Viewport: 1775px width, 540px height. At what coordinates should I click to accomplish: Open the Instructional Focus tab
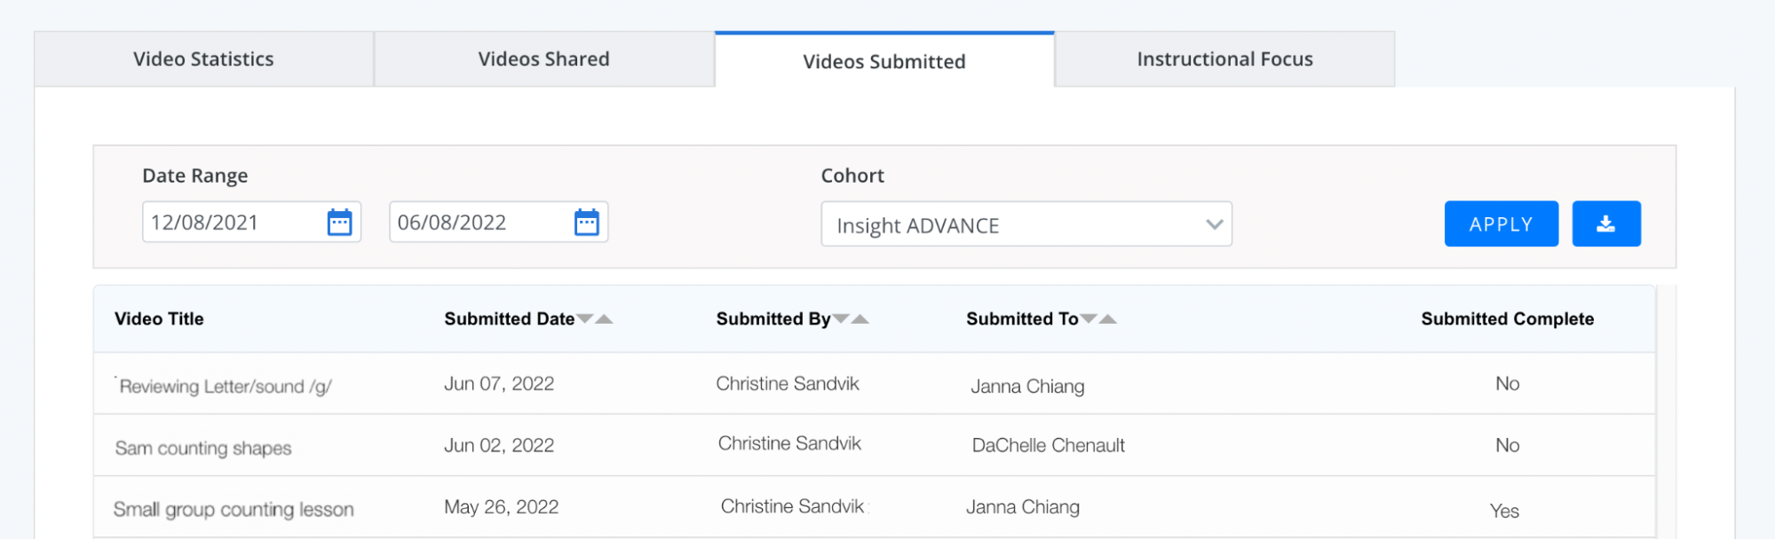click(x=1224, y=59)
